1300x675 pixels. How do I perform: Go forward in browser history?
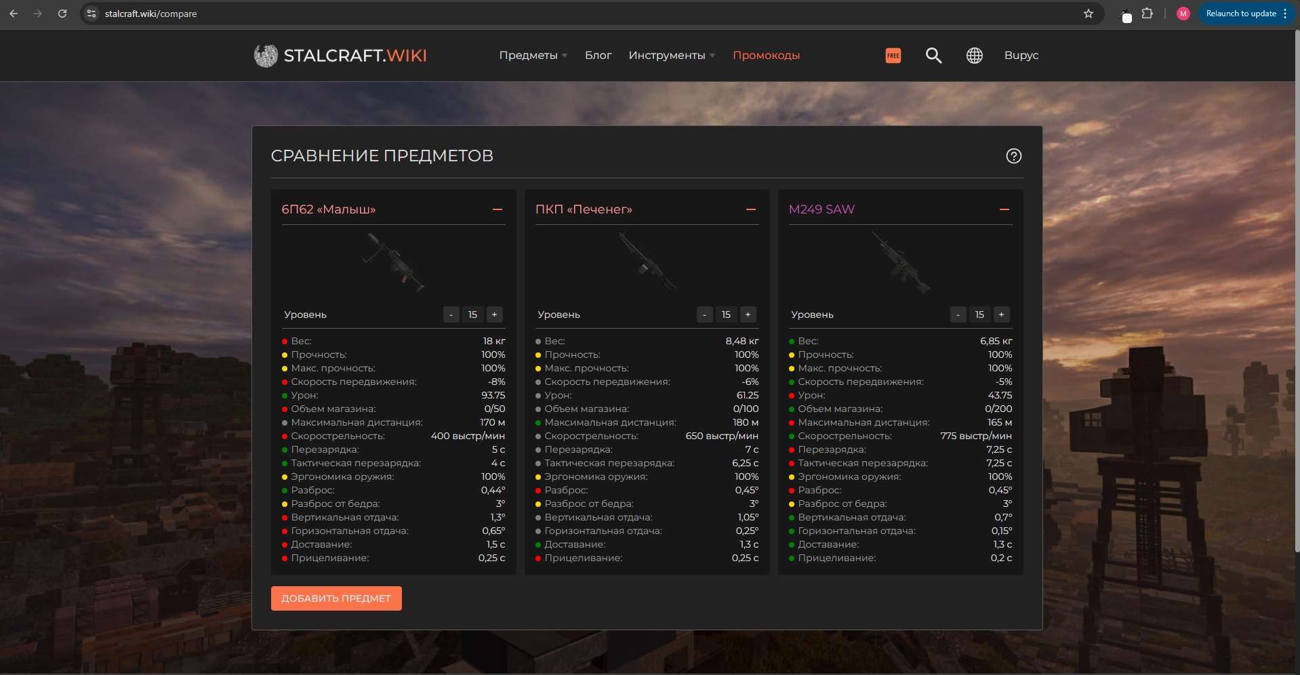coord(38,14)
